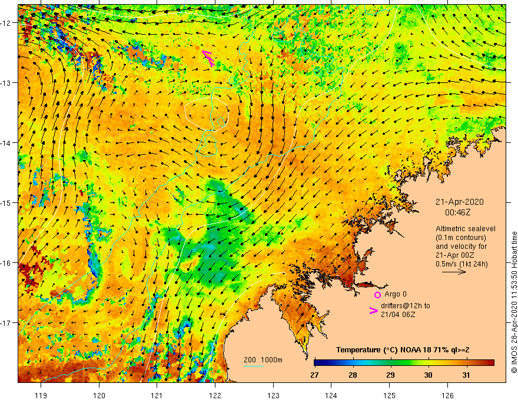This screenshot has width=518, height=400.
Task: Click latitude axis label '-14'
Action: (7, 143)
